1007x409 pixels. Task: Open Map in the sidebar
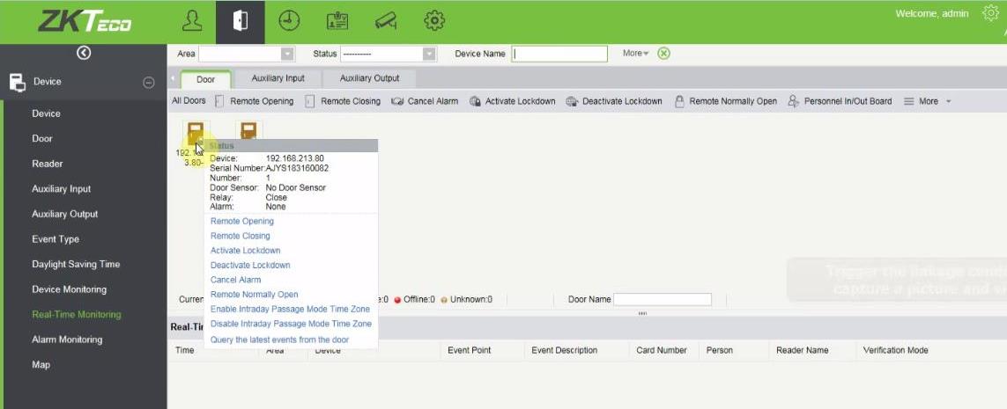41,365
